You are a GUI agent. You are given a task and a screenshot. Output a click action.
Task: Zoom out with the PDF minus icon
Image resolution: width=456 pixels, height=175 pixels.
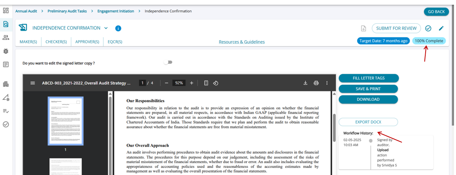click(x=166, y=83)
